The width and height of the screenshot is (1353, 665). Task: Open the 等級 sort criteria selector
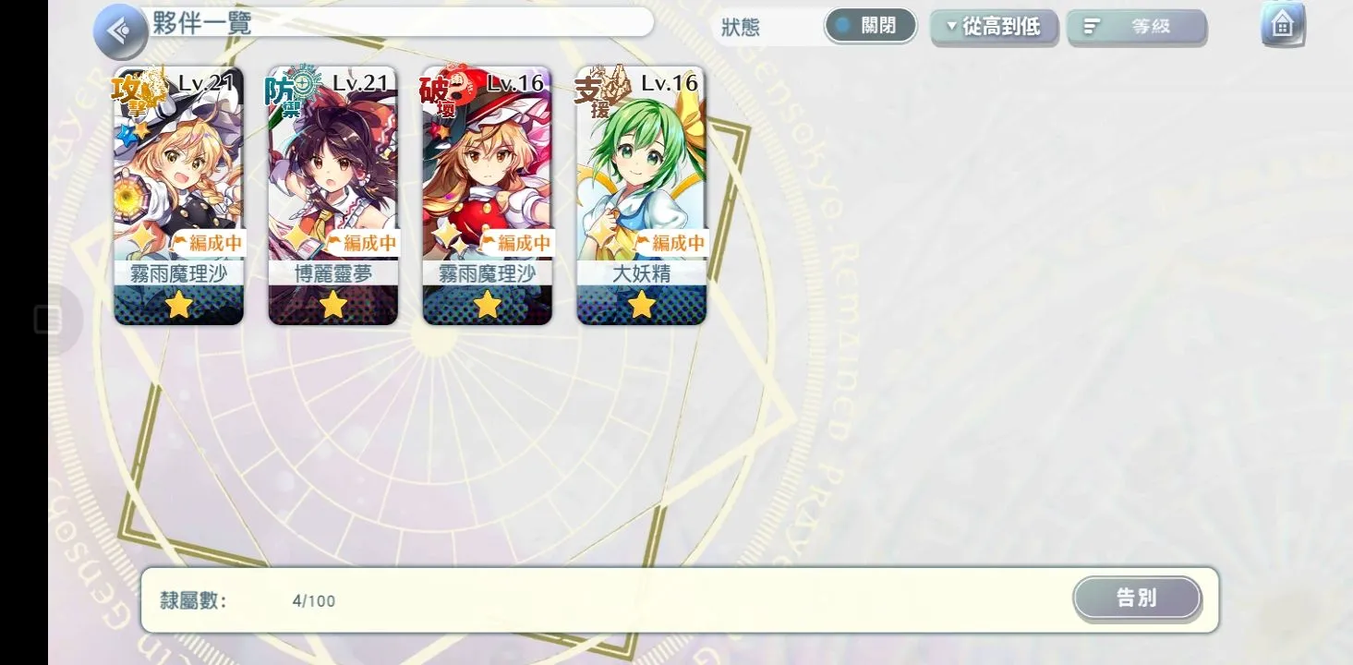1137,27
